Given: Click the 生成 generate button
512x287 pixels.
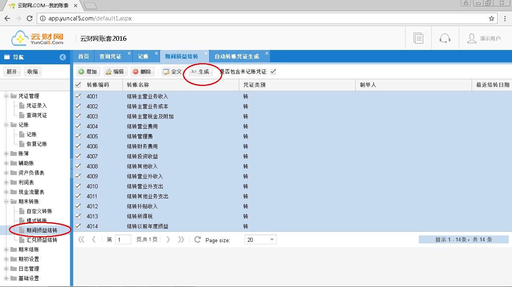Looking at the screenshot, I should [x=200, y=72].
